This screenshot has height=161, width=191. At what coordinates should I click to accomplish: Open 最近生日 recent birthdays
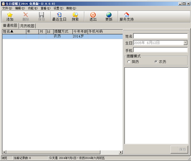click(x=59, y=17)
